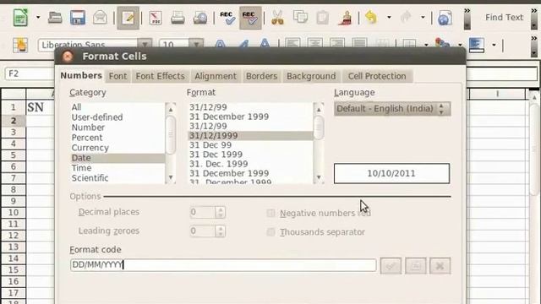Click the Redo arrow icon
The image size is (541, 304).
(x=406, y=17)
